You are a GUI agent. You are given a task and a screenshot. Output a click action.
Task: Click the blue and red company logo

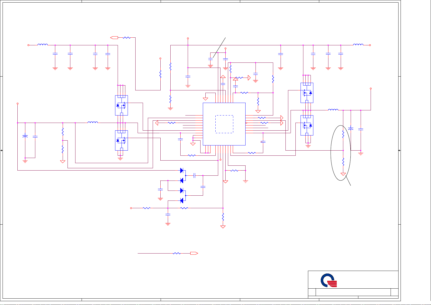click(x=329, y=280)
